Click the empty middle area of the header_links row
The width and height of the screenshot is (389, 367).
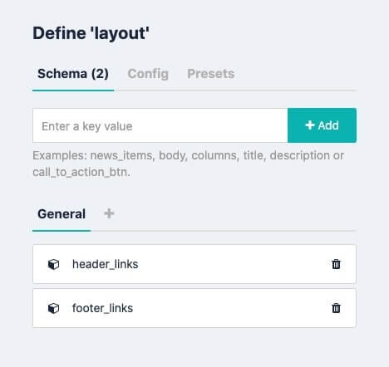coord(233,264)
